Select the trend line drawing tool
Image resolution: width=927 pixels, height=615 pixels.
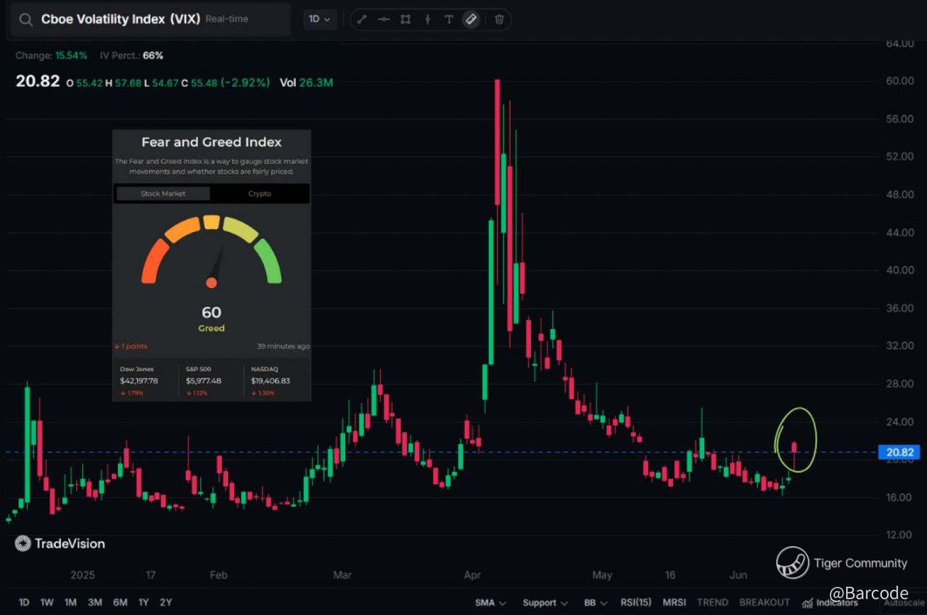point(362,20)
